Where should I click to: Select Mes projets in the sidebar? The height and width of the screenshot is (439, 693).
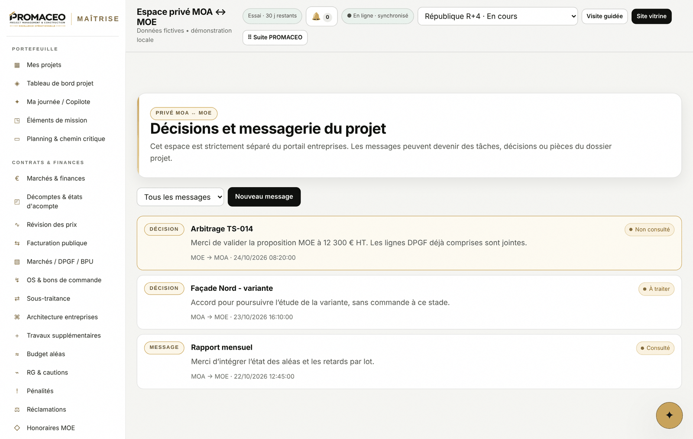[63, 65]
